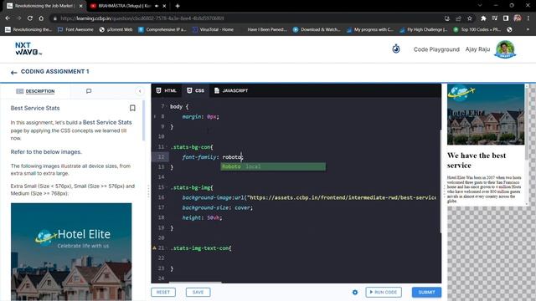Select the Revolutionizing the Job Market tab

[44, 6]
